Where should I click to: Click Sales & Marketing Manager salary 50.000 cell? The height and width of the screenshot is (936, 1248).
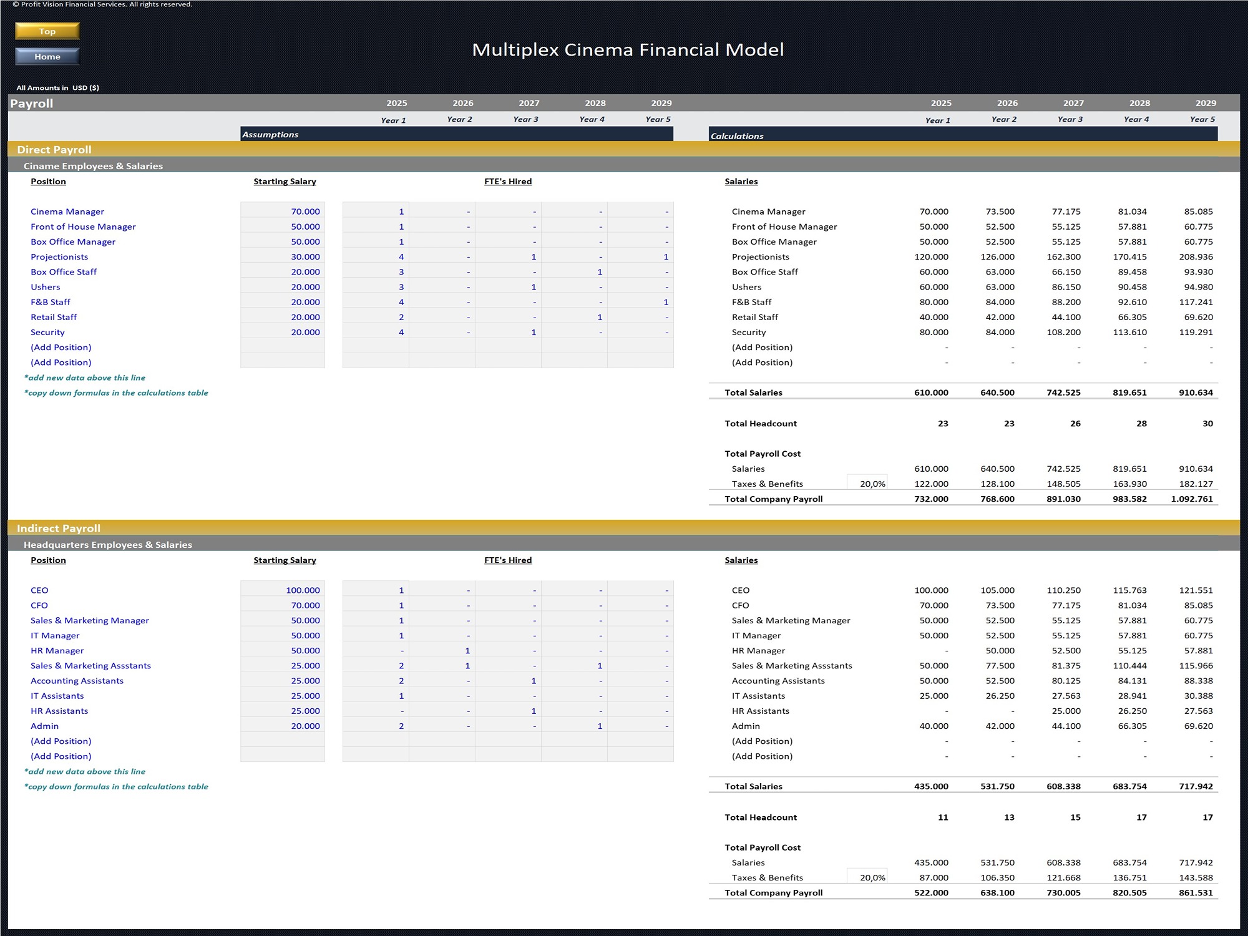tap(283, 620)
